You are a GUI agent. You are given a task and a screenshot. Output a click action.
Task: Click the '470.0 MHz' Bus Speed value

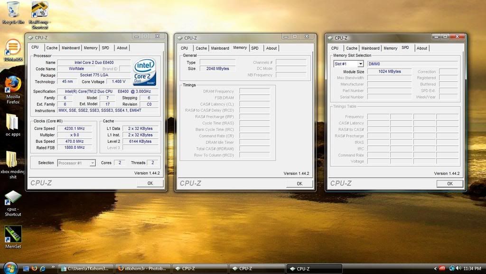(x=75, y=141)
